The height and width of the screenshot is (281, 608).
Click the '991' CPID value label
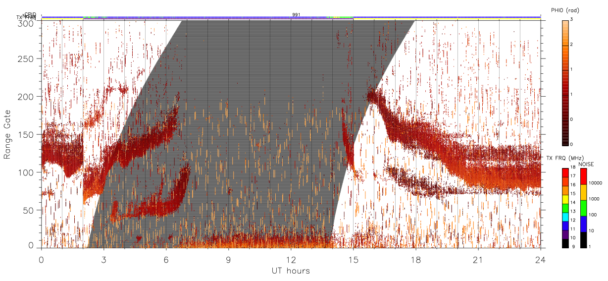coord(296,15)
